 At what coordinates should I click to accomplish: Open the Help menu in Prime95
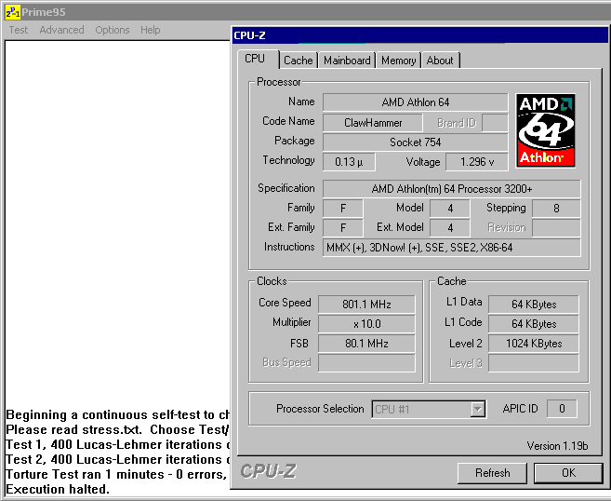(x=151, y=30)
